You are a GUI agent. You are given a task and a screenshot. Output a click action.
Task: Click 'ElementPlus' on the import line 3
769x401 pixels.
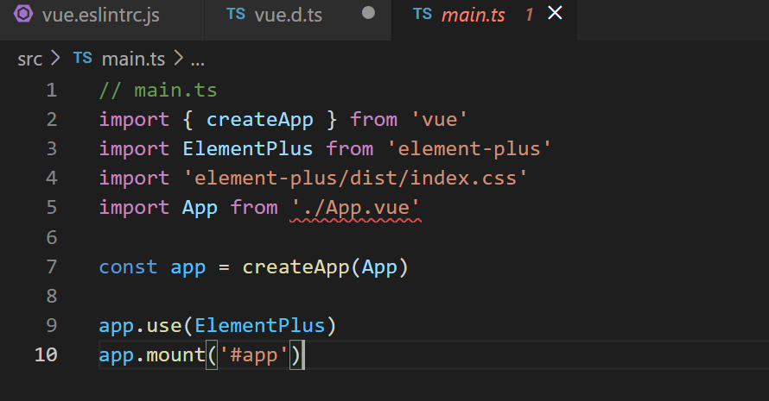(x=248, y=149)
